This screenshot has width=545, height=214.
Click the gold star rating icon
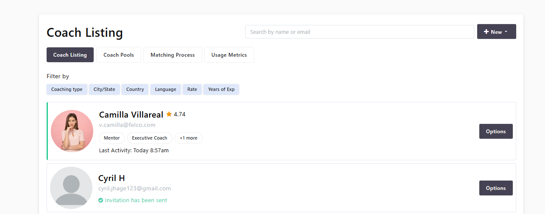click(x=169, y=114)
